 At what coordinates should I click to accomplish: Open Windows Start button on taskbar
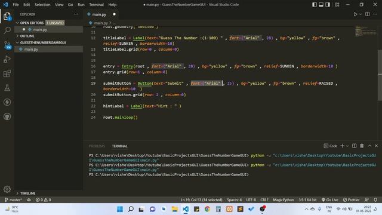120,209
